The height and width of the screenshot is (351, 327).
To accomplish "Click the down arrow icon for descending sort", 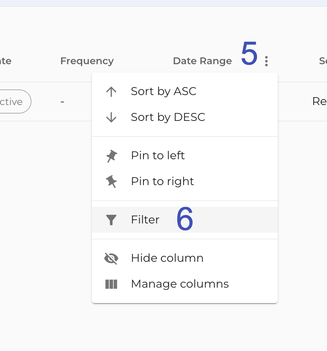I will [x=111, y=117].
